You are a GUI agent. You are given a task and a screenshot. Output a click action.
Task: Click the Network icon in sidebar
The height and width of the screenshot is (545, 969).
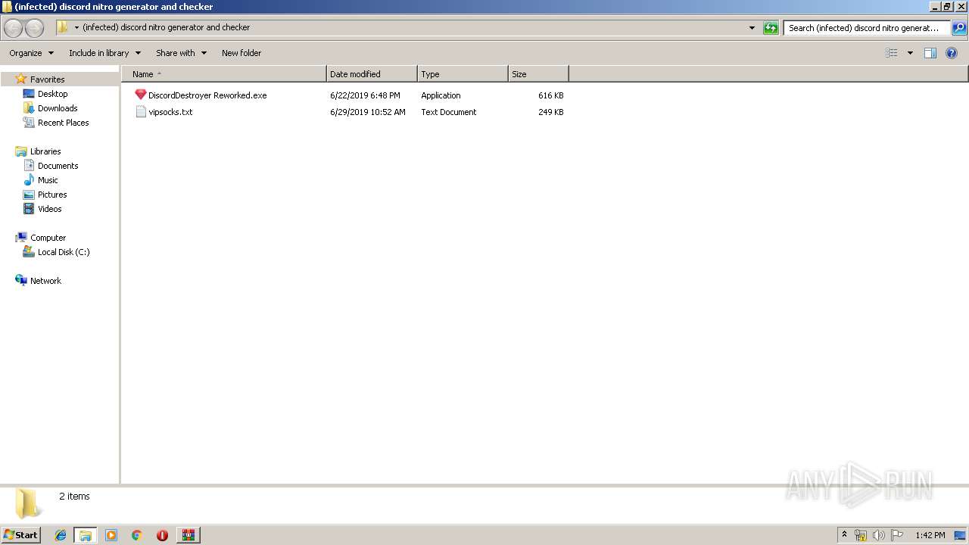(21, 280)
